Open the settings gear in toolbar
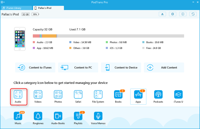This screenshot has height=129, width=200. (173, 14)
